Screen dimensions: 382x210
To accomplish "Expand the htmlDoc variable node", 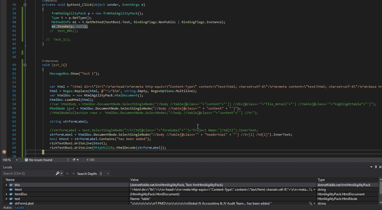I will click(x=7, y=194).
